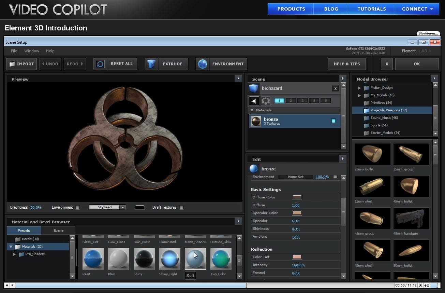
Task: Activate group 1 button in Scene panel
Action: (279, 101)
